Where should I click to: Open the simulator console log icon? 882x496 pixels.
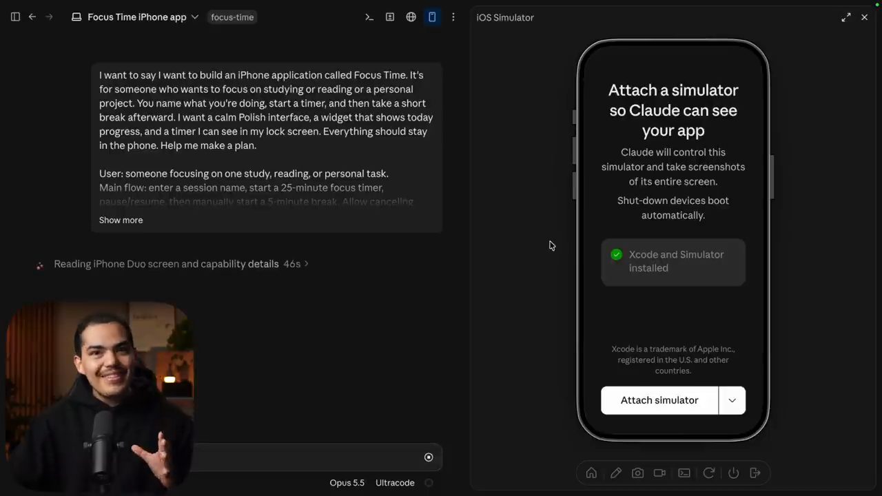coord(684,473)
